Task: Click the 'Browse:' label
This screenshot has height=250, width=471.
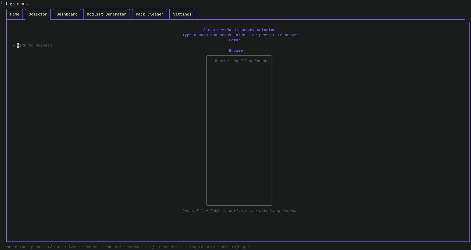Action: [x=237, y=50]
